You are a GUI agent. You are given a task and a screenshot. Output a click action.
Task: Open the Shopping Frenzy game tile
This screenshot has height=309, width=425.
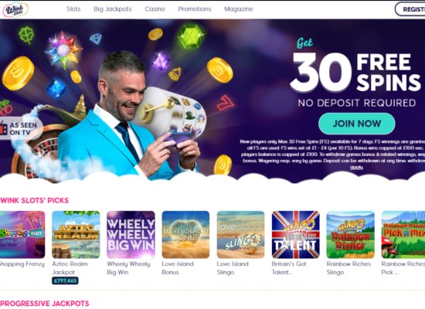tap(22, 235)
